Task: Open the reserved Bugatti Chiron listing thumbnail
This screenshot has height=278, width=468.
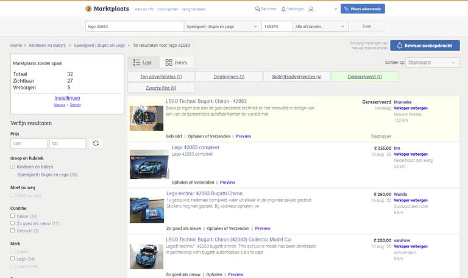Action: point(146,118)
